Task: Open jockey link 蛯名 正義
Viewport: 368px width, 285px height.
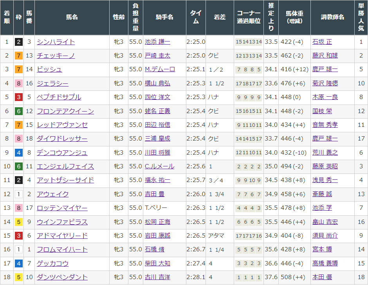Action: [x=157, y=111]
